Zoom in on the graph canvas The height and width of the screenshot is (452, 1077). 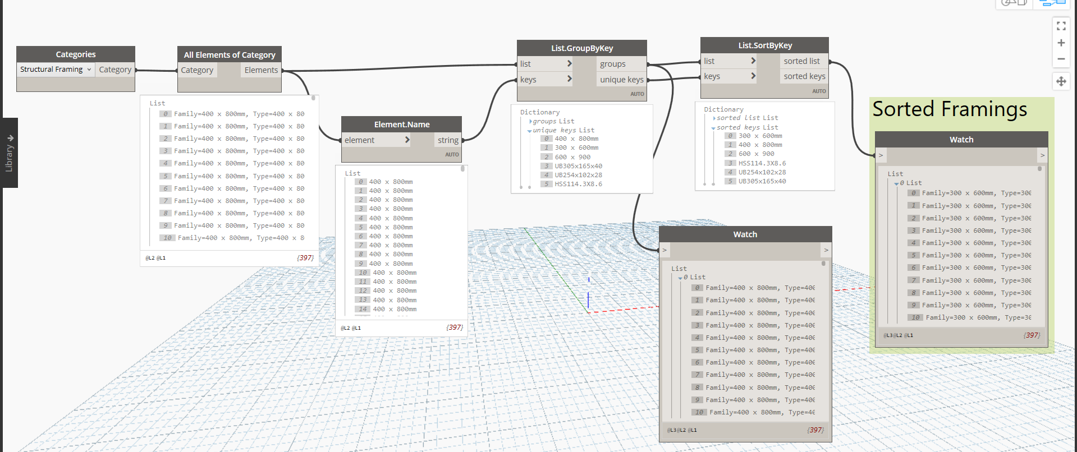(x=1061, y=43)
